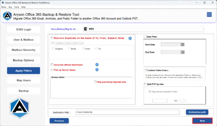Expand the Saves/Backup/Migrate As PST dropdown
This screenshot has width=217, height=126.
coord(144,29)
